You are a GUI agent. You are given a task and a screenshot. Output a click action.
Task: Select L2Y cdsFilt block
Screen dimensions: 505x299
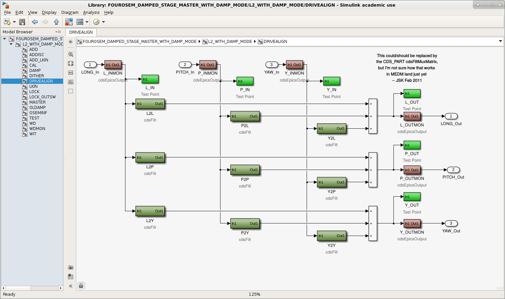[x=150, y=211]
